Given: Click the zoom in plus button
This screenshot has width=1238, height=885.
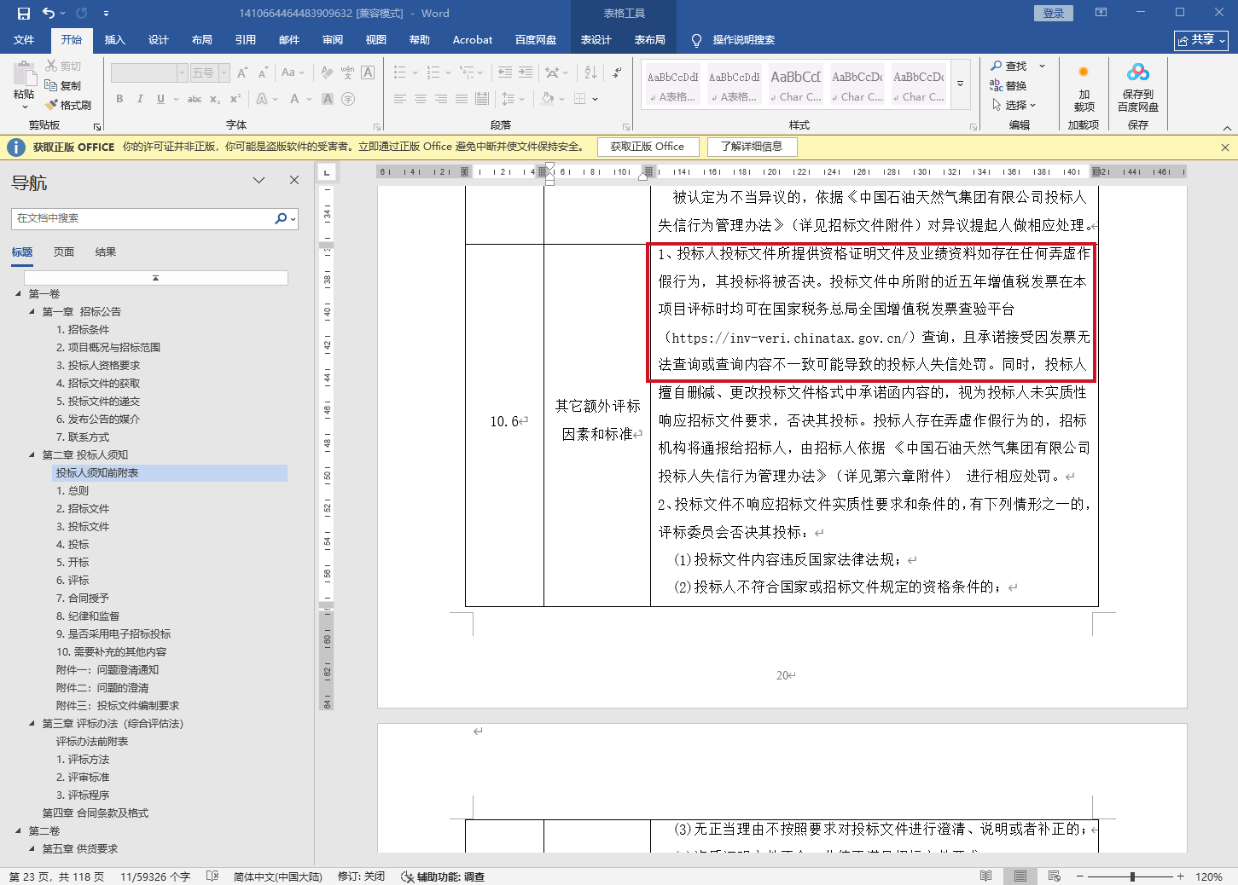Looking at the screenshot, I should 1180,876.
